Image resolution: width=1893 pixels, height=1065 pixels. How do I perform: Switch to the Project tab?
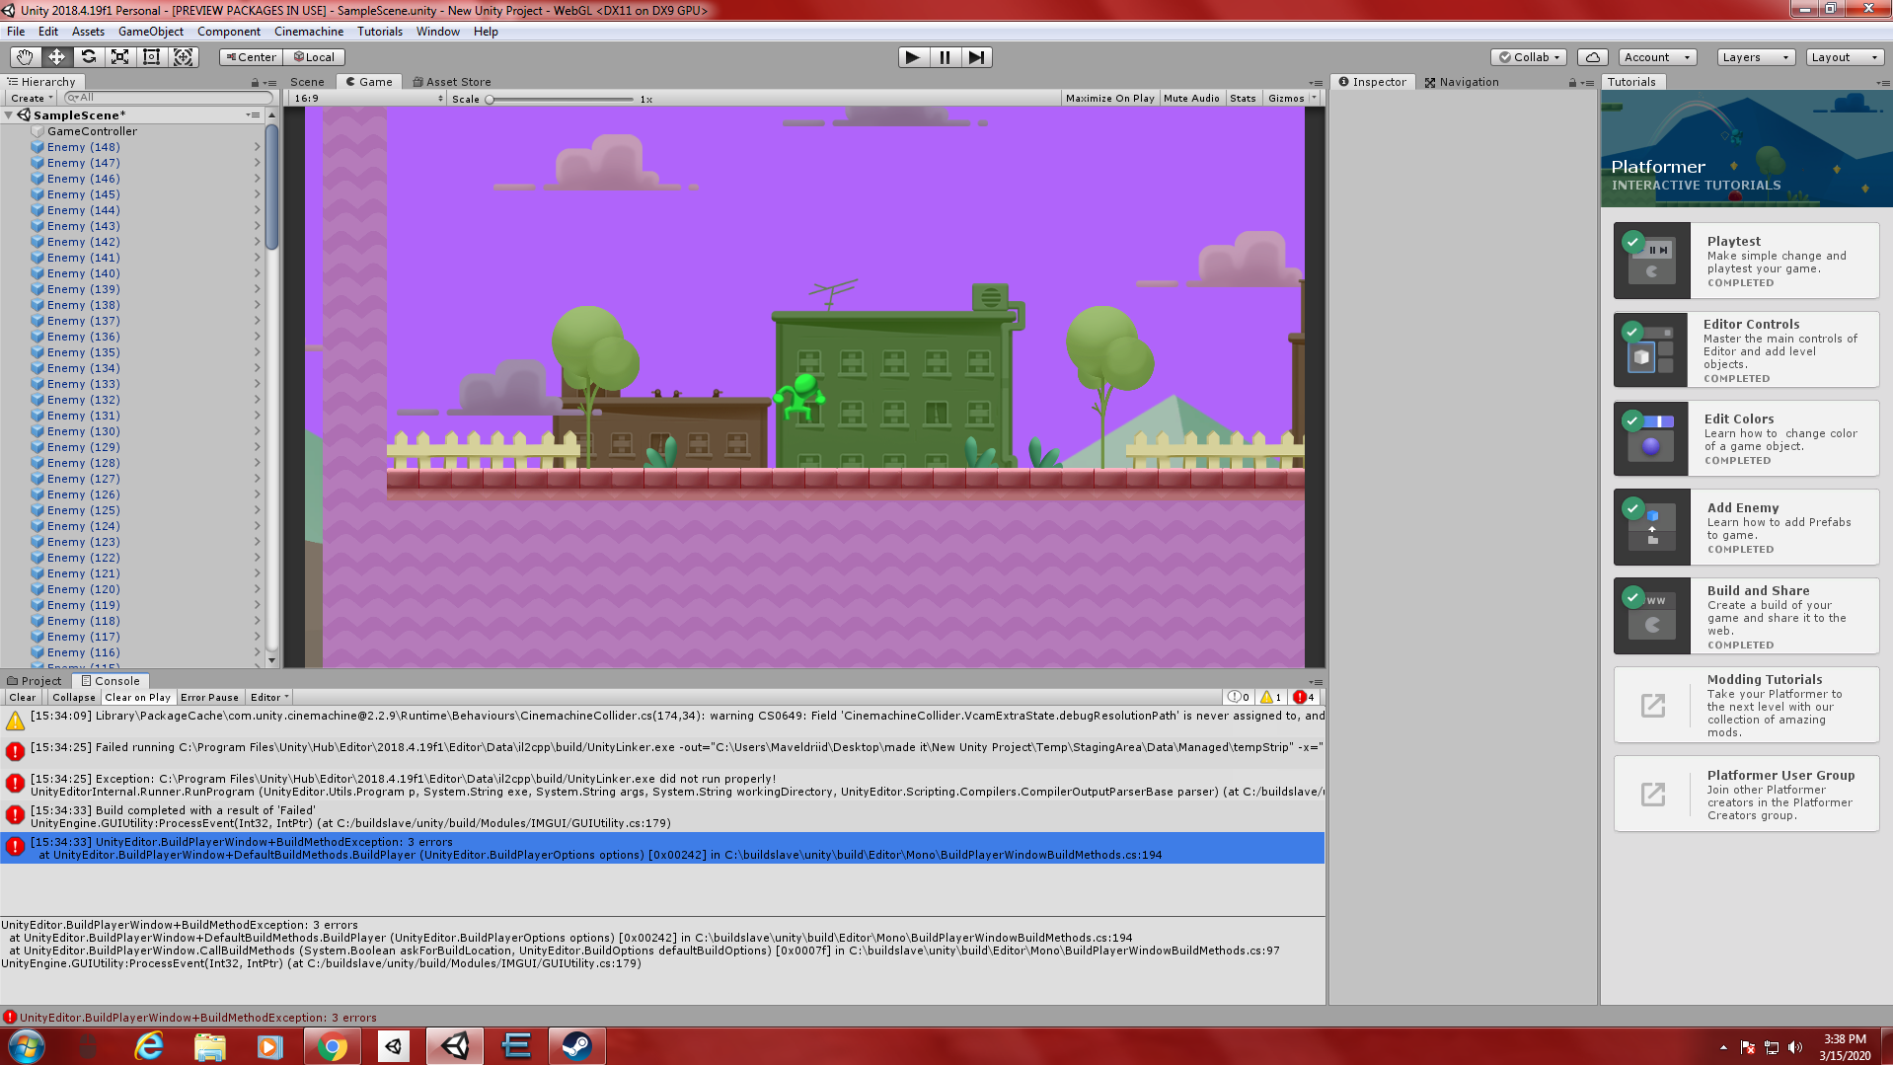[x=35, y=681]
